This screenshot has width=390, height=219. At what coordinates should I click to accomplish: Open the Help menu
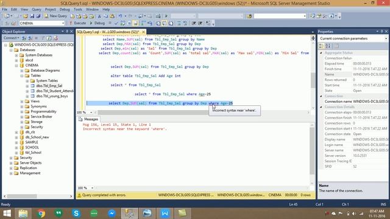point(106,10)
